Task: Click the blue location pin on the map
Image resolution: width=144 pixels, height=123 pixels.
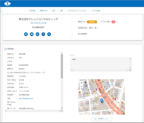Action: tap(102, 101)
